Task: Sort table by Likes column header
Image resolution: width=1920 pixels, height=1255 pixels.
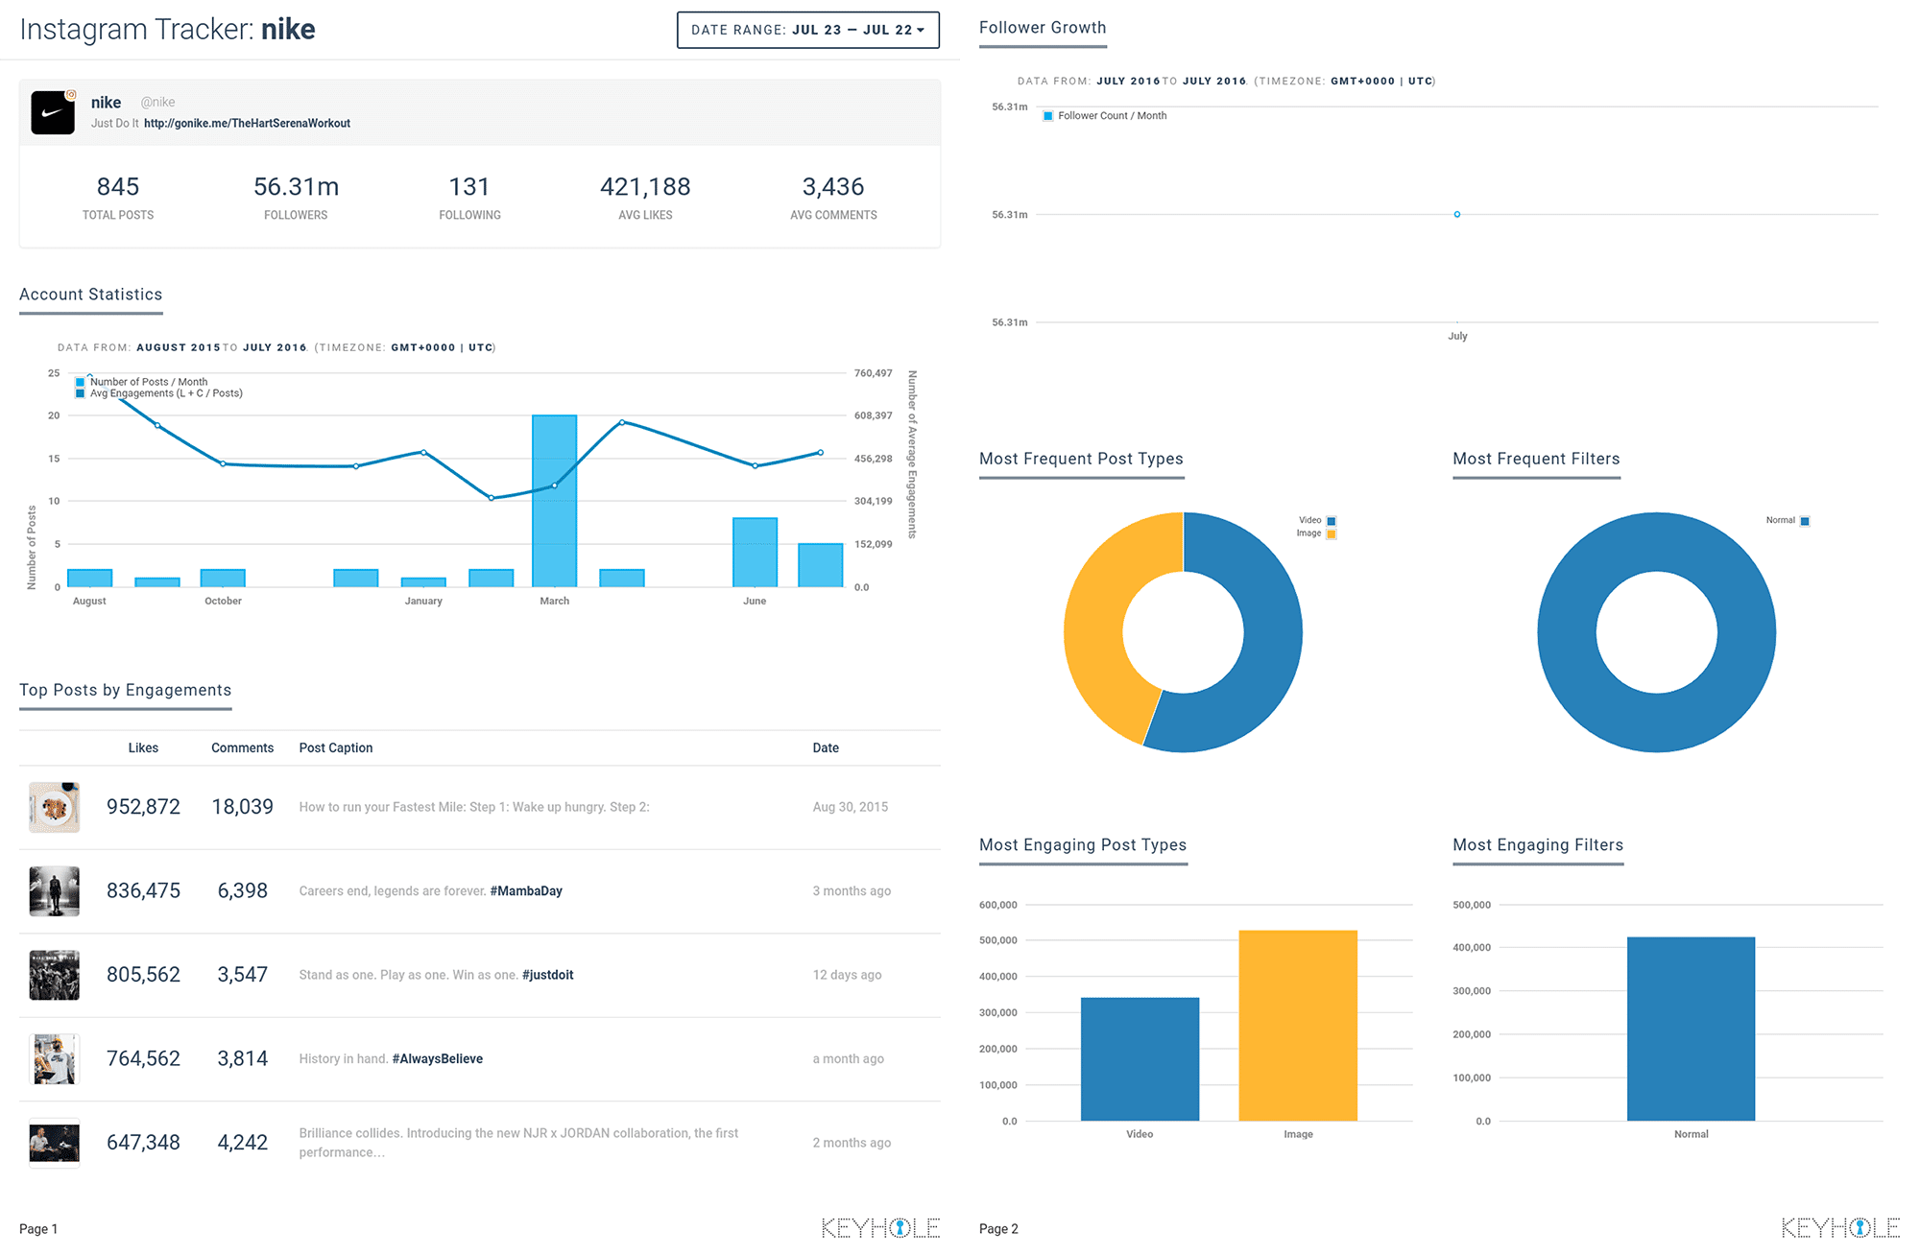Action: (x=143, y=747)
